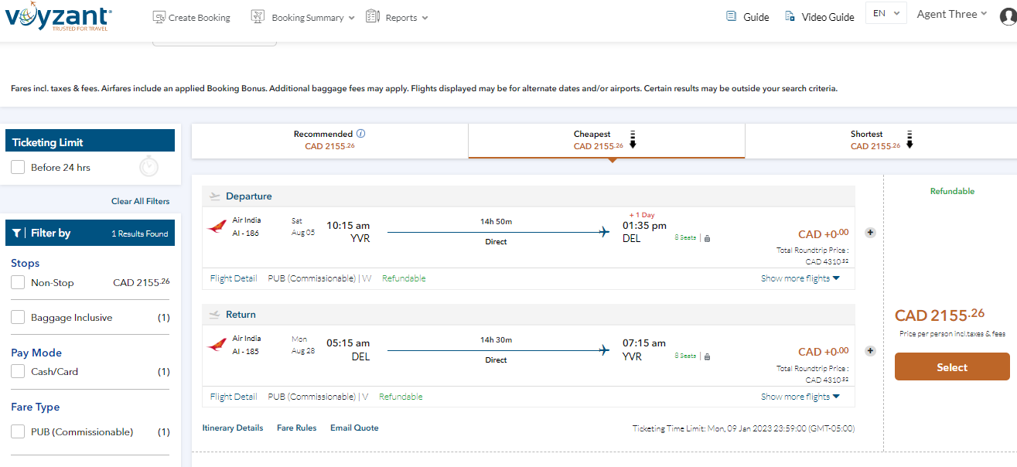Tick the Non-Stop stops filter

pyautogui.click(x=18, y=283)
